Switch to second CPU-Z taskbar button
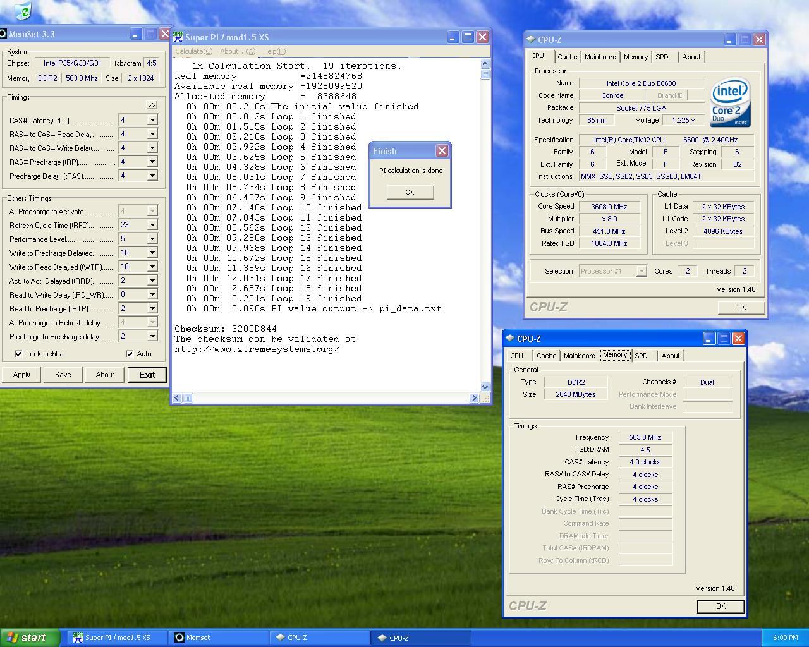This screenshot has width=809, height=647. click(x=421, y=638)
